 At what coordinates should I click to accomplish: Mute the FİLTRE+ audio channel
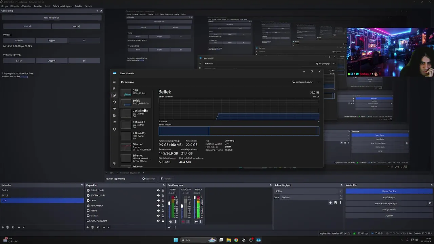point(171,222)
